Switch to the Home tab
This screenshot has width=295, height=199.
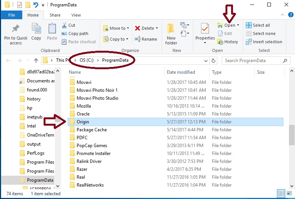coord(33,15)
